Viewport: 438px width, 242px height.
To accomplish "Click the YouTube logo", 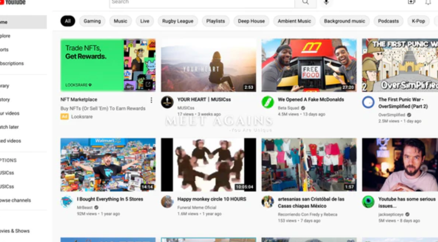I will (13, 2).
